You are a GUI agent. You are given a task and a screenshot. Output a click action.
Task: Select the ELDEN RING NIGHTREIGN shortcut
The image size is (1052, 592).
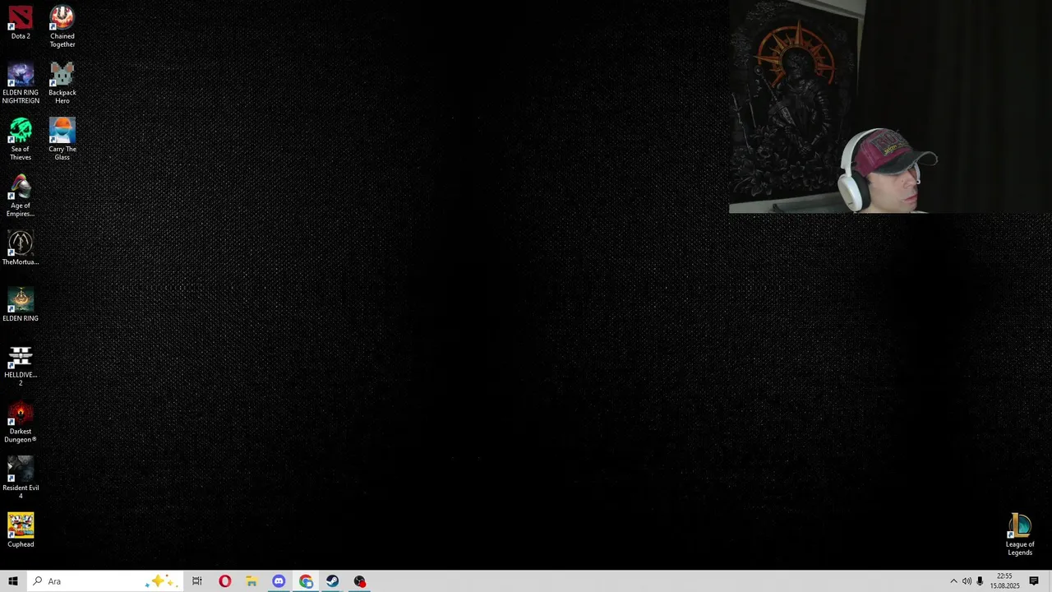[x=21, y=83]
